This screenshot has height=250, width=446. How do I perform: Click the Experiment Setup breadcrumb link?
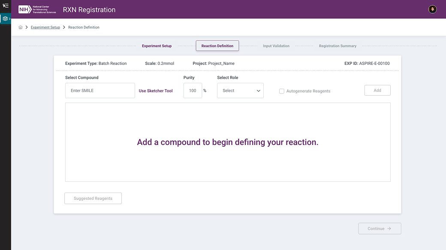45,27
